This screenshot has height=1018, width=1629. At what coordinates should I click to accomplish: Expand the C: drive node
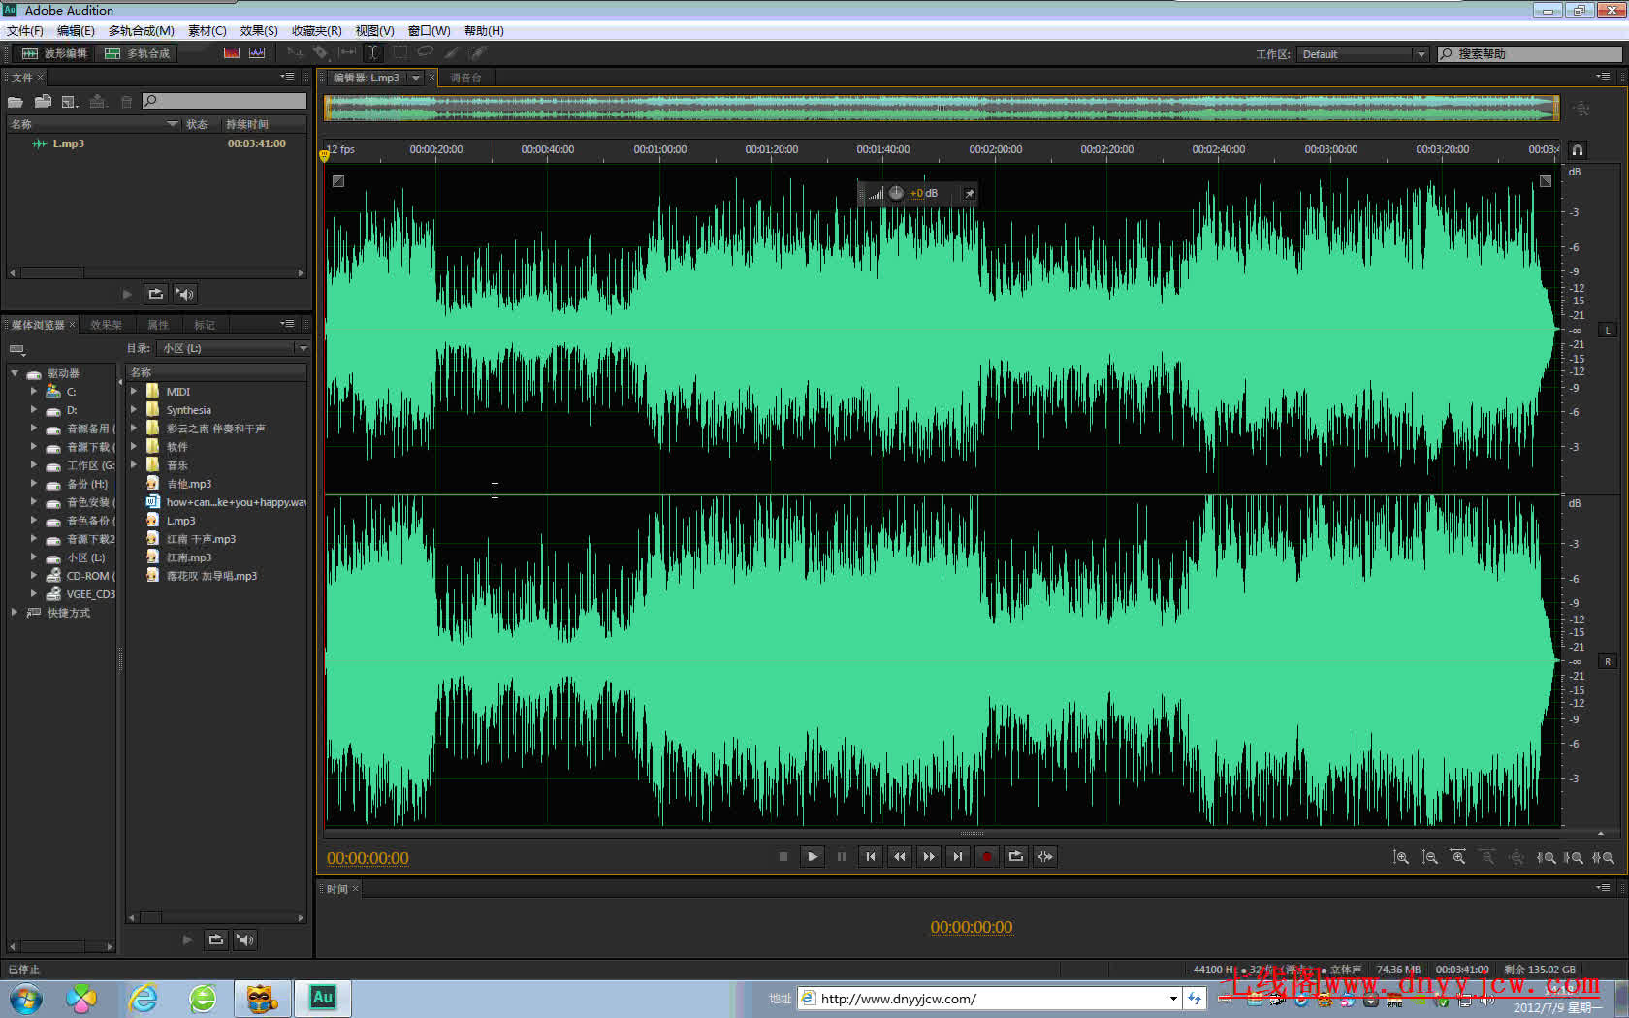pos(33,391)
